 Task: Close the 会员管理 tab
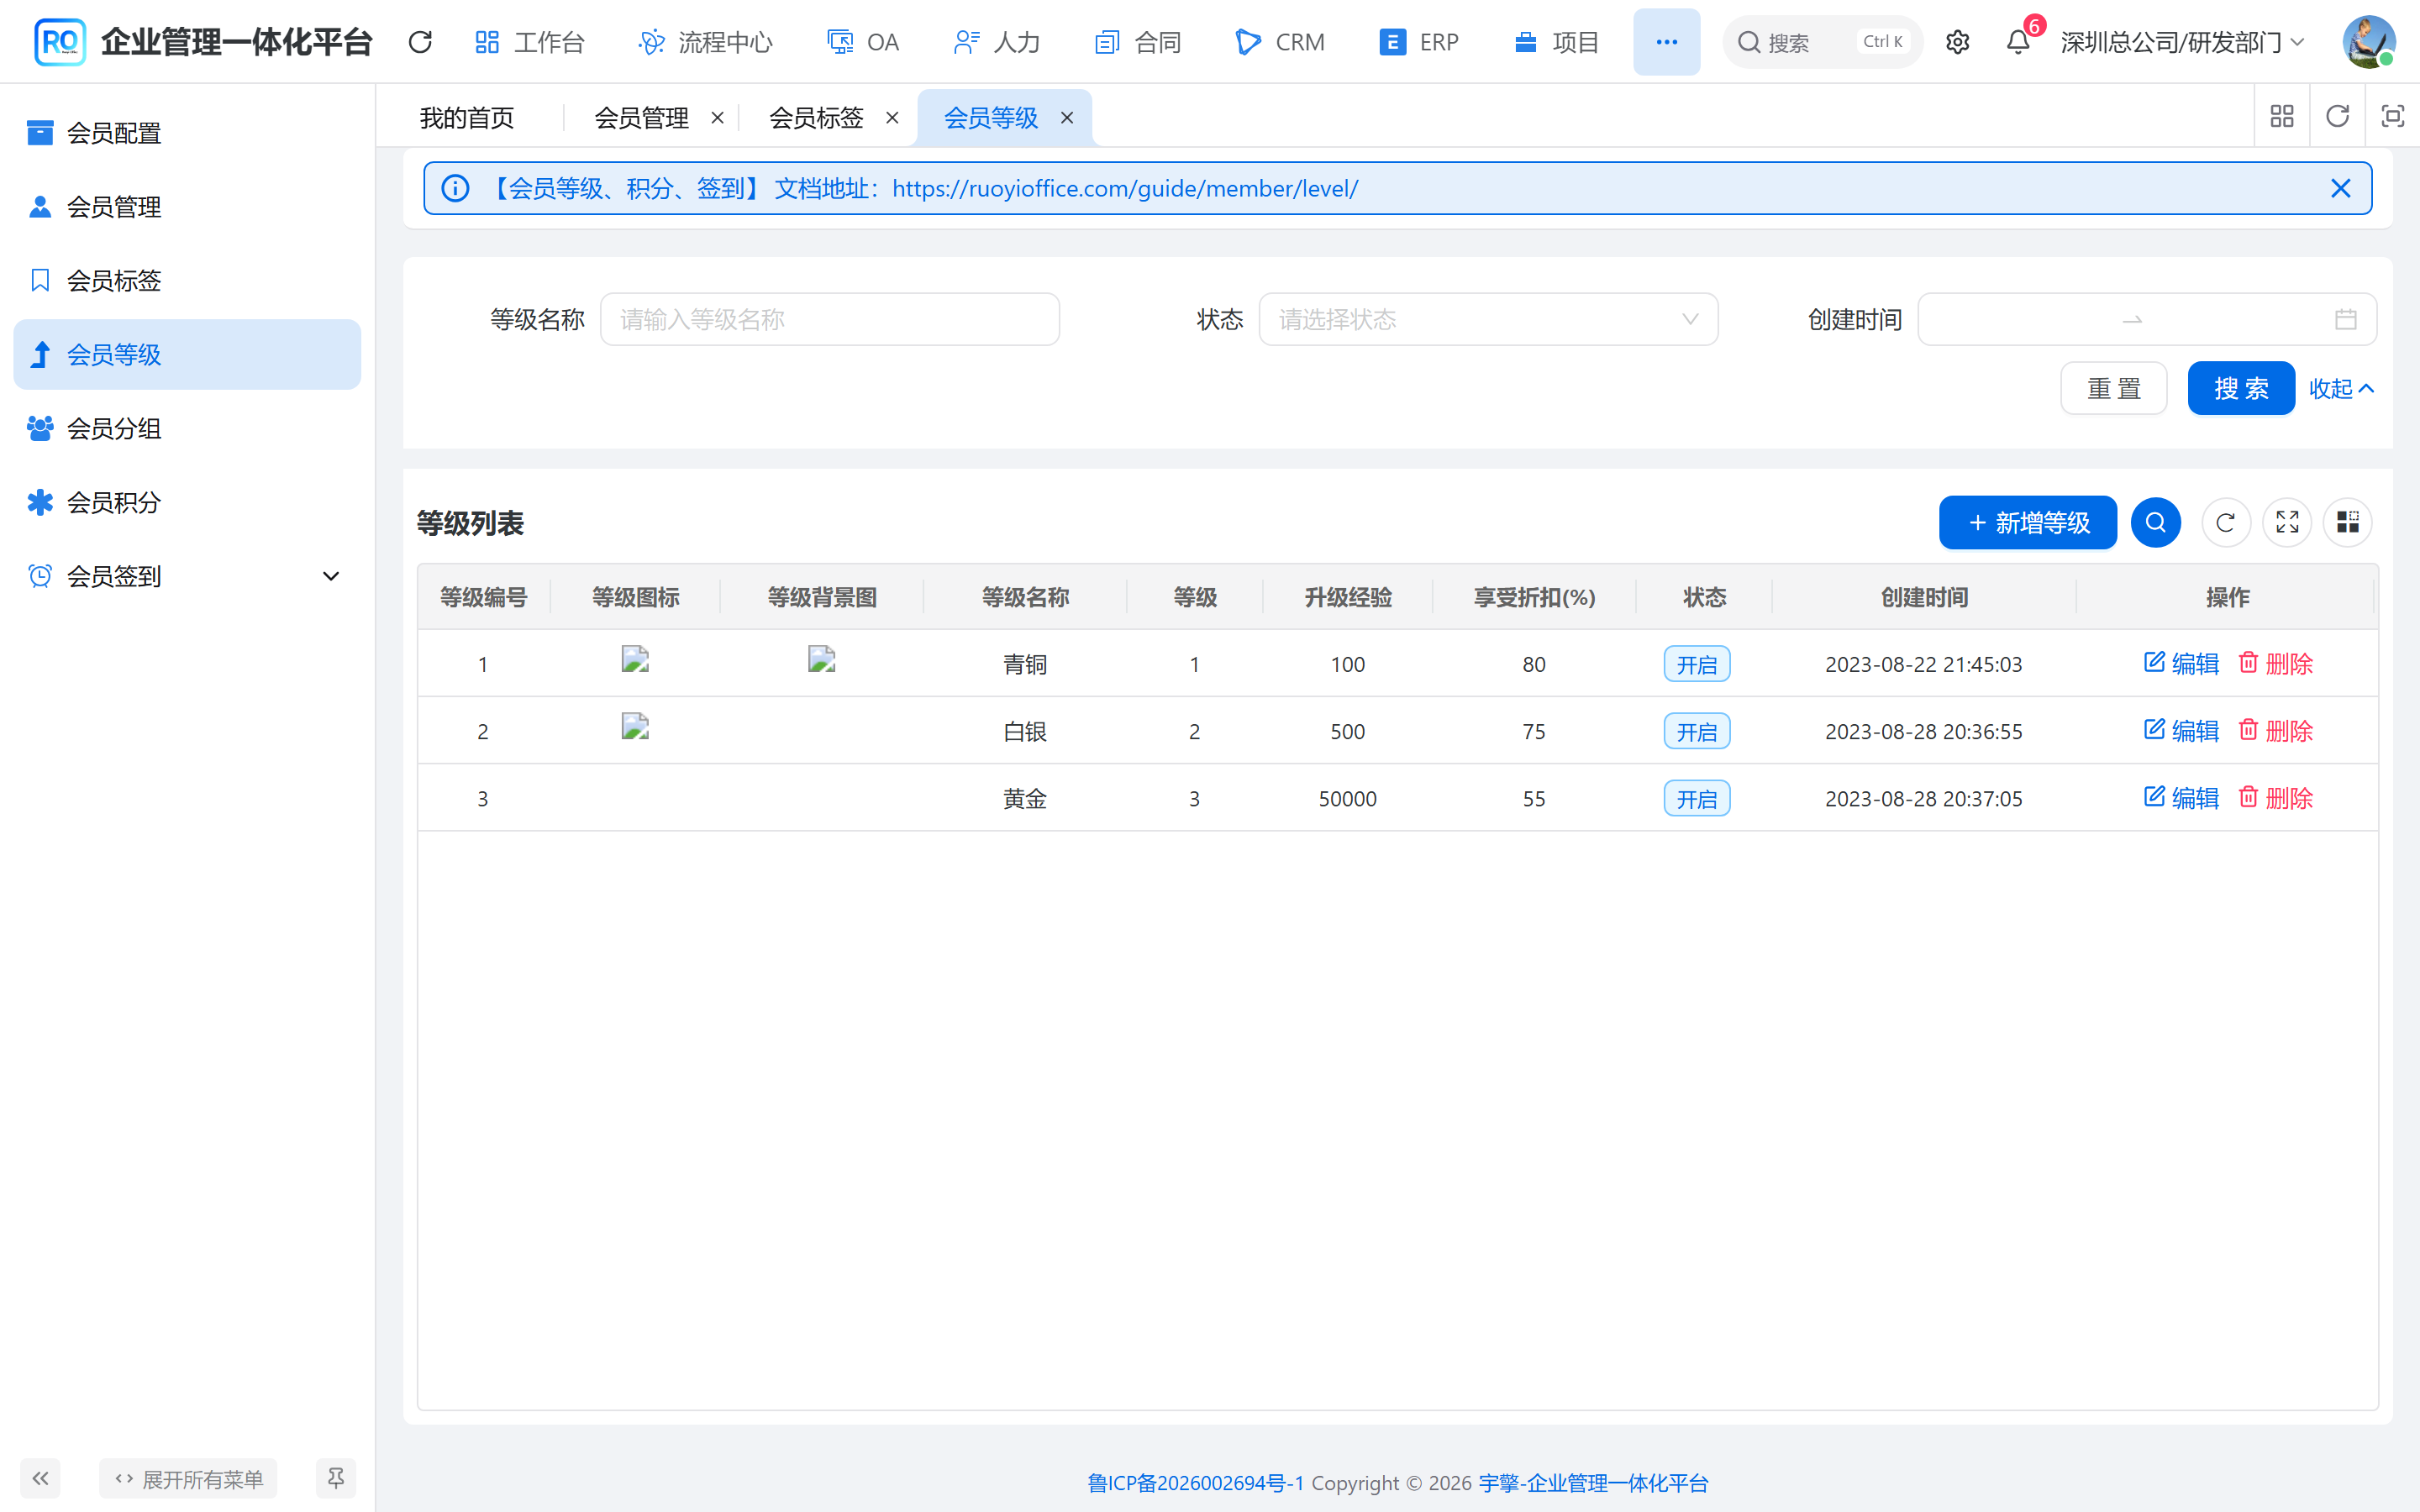pos(717,118)
